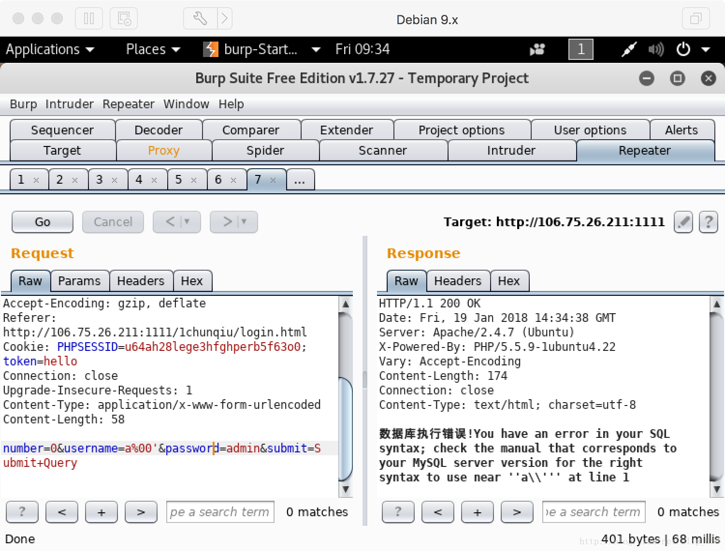725x551 pixels.
Task: Switch request view to Hex tab
Action: coord(192,281)
